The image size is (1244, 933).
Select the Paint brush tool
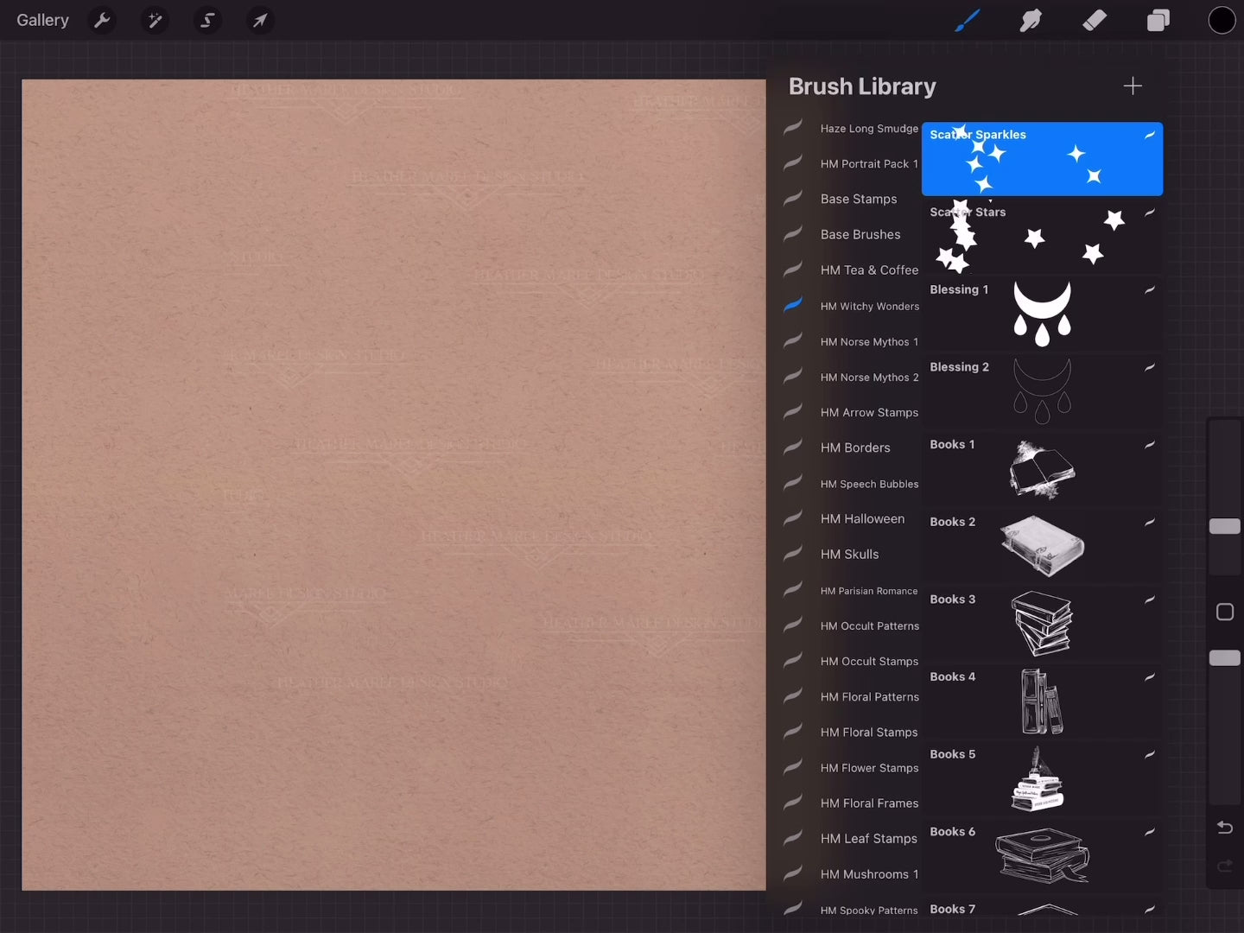[x=967, y=20]
